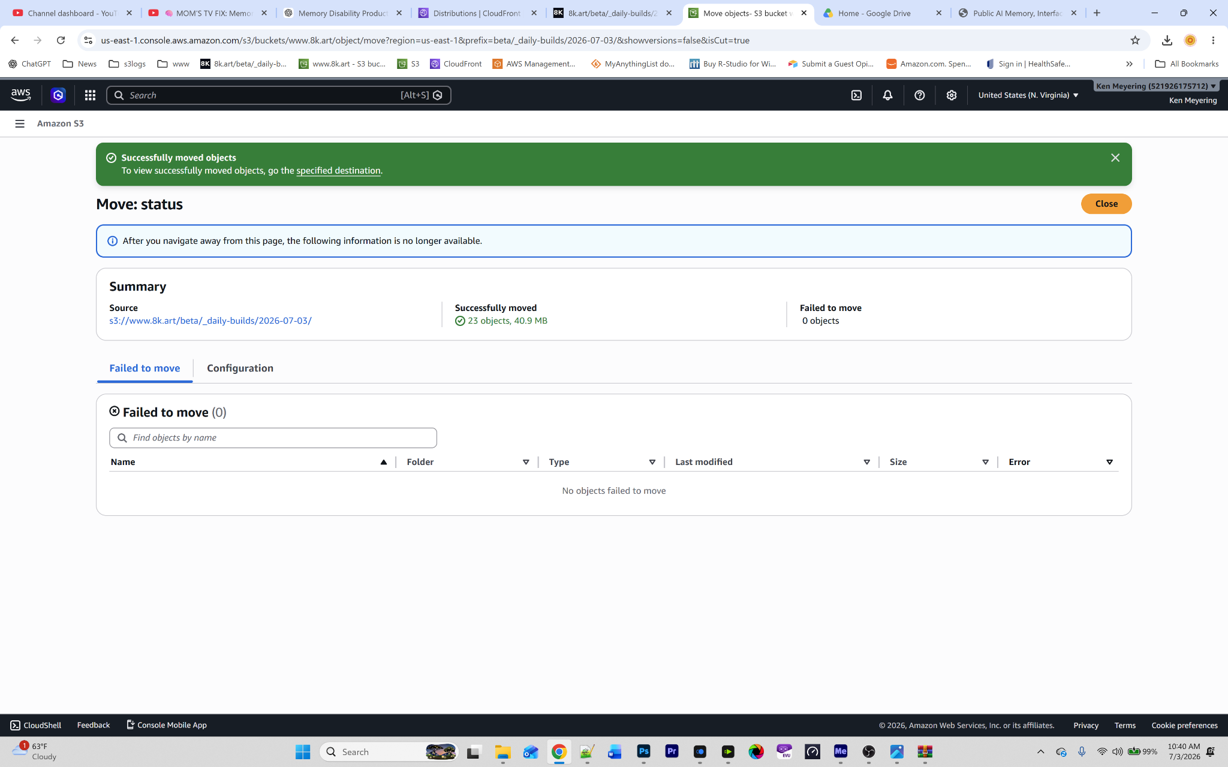The width and height of the screenshot is (1228, 767).
Task: Open the Chrome three-dot menu
Action: point(1213,40)
